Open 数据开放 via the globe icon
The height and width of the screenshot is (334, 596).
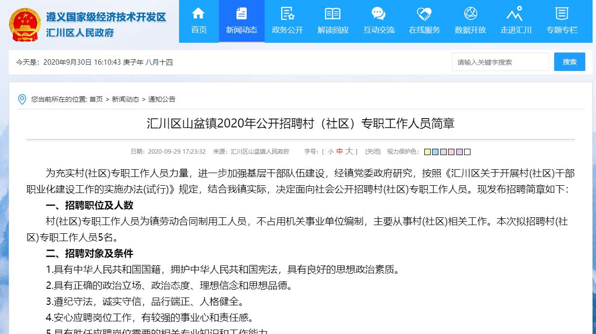point(470,15)
